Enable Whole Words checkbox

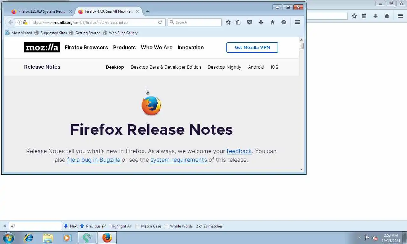click(x=166, y=226)
